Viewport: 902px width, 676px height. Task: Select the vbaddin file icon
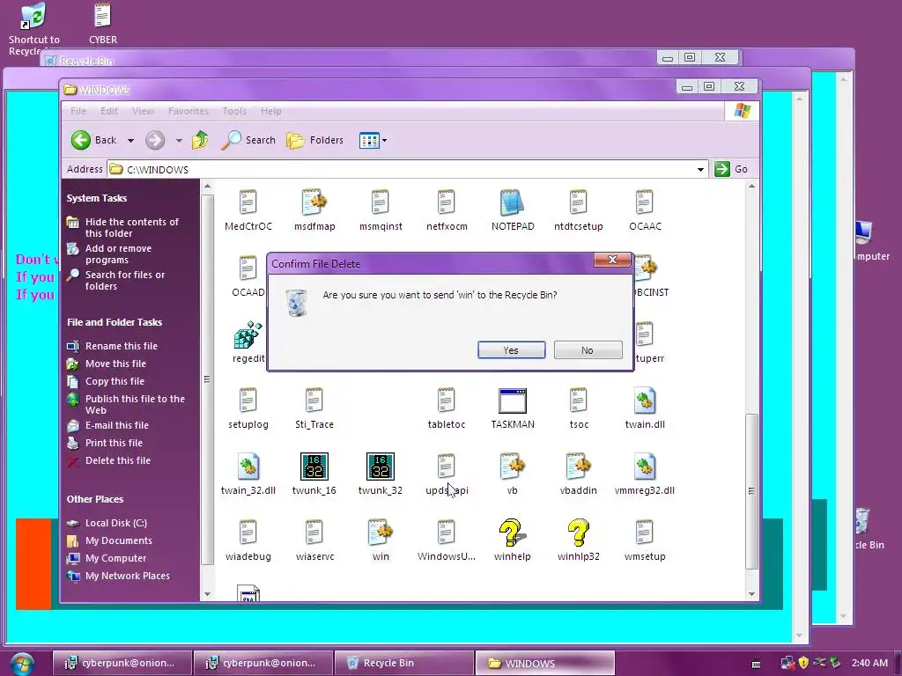pyautogui.click(x=578, y=467)
